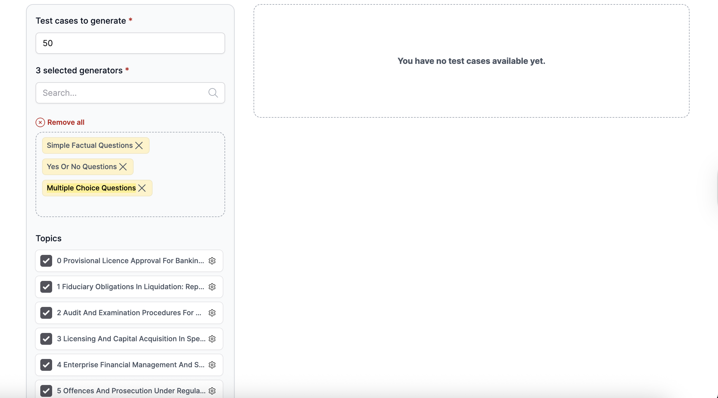Click the Remove all link
718x398 pixels.
tap(66, 122)
